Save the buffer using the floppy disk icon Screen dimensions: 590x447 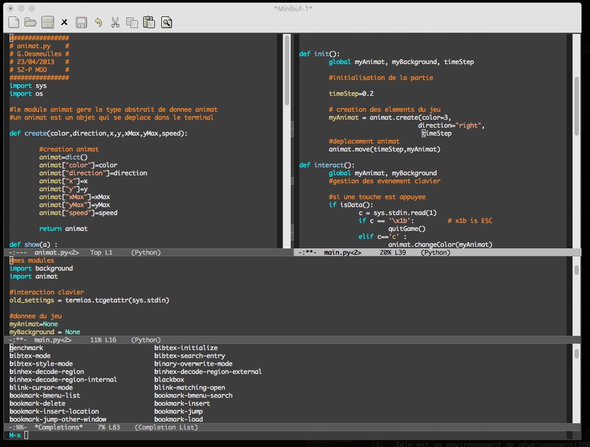point(81,22)
